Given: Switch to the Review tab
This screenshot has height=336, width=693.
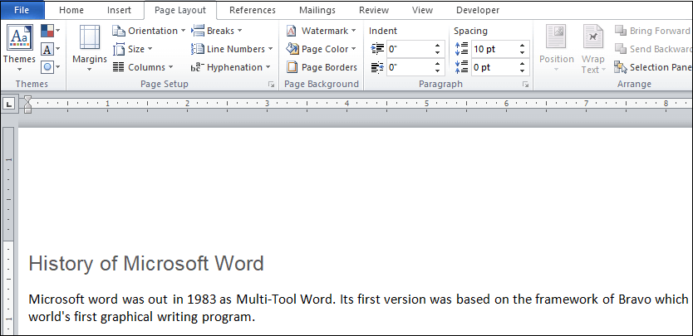Looking at the screenshot, I should point(373,10).
